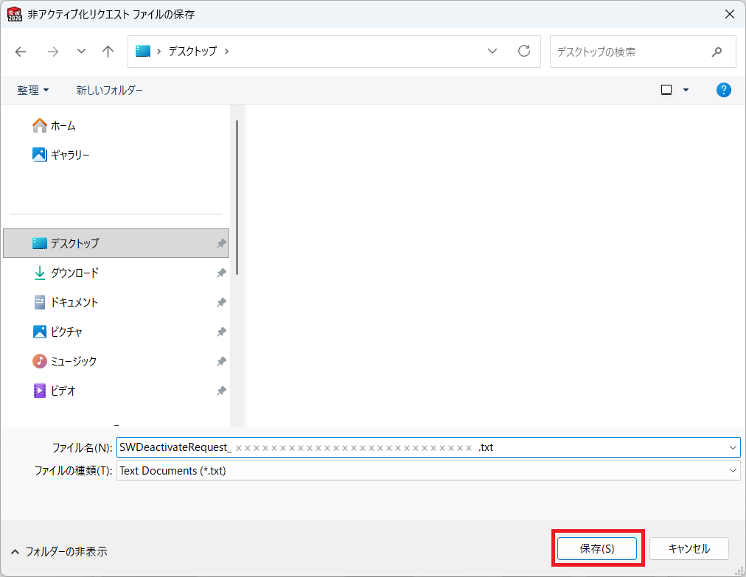
Task: Refresh the current folder view
Action: tap(524, 51)
